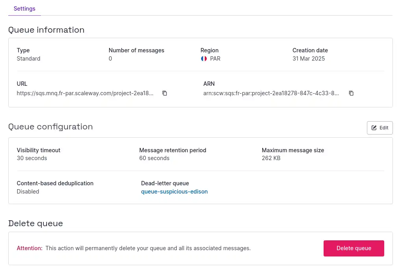
Task: Select the truncated ARN value text
Action: (271, 93)
